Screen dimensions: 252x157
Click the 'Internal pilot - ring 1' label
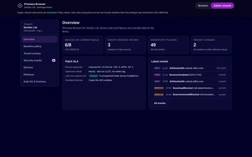pyautogui.click(x=33, y=31)
